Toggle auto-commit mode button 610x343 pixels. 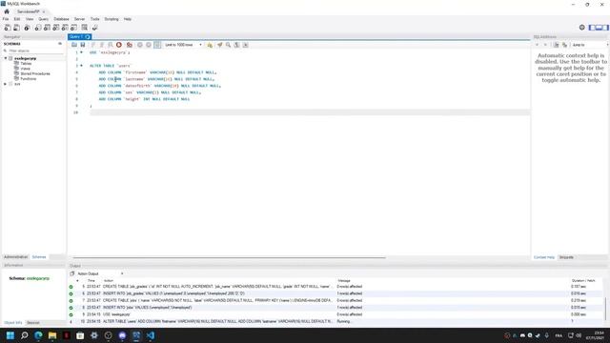[157, 45]
